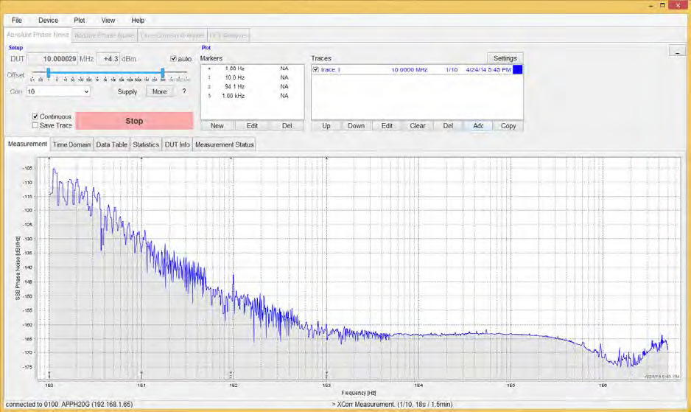This screenshot has width=691, height=412.
Task: Click the blue trace 1 color swatch
Action: (517, 70)
